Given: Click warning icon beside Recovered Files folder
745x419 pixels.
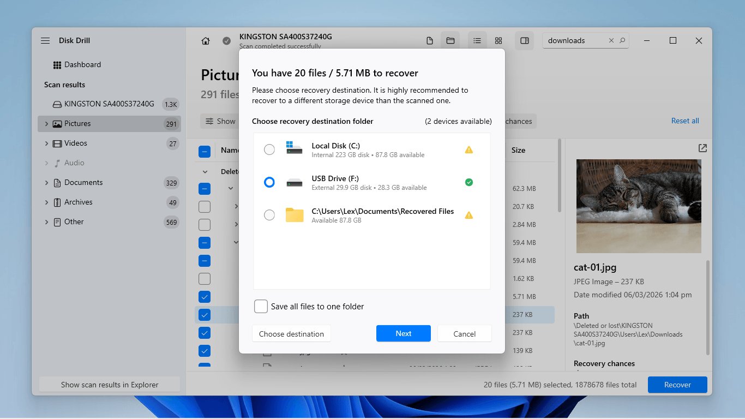Looking at the screenshot, I should [468, 215].
